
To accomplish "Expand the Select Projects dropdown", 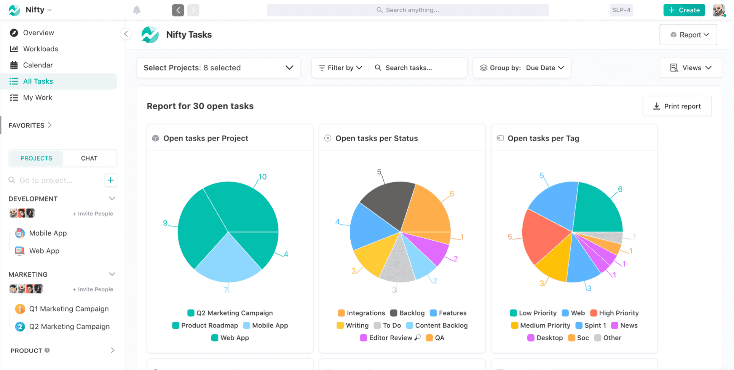I will [x=219, y=68].
